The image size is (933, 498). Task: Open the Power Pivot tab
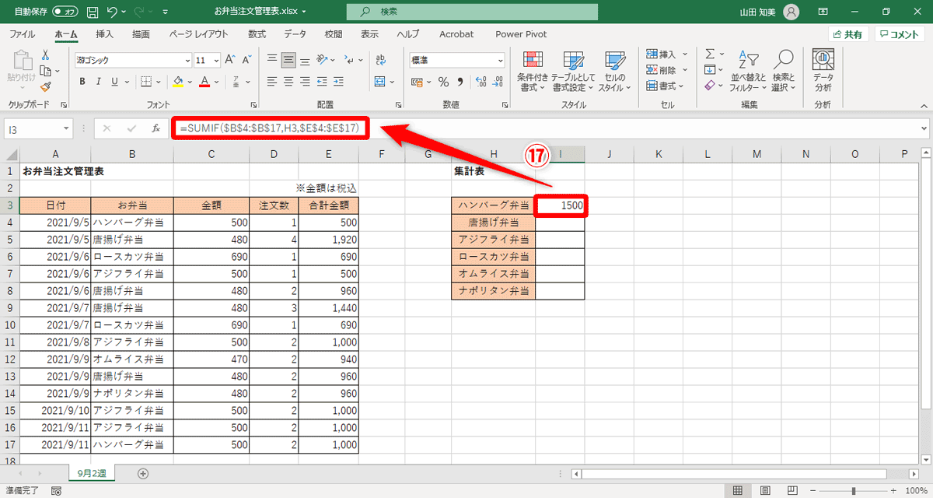pyautogui.click(x=522, y=34)
